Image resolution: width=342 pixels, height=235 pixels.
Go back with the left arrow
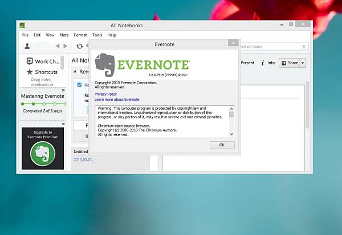coord(58,46)
